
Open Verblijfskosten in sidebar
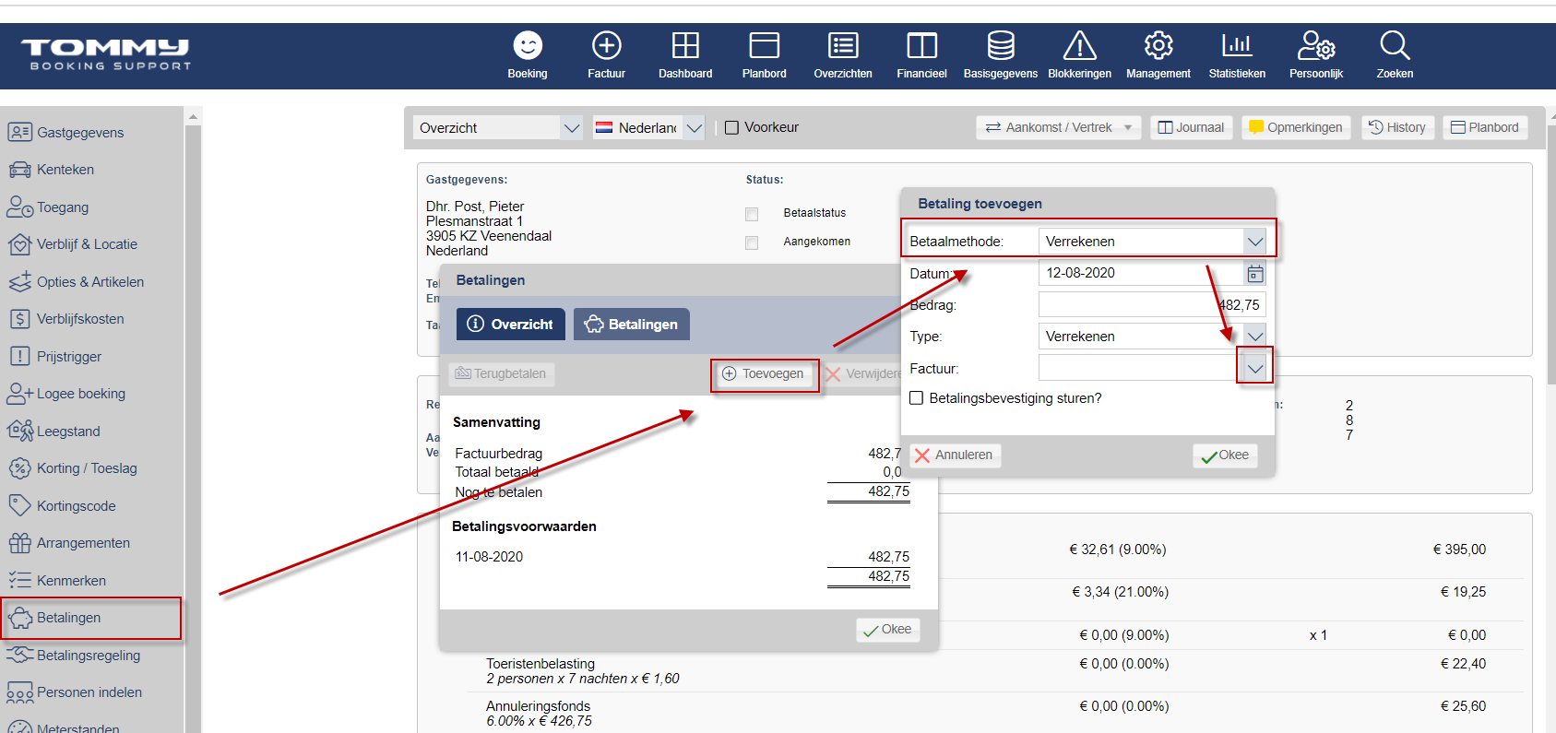(x=80, y=319)
